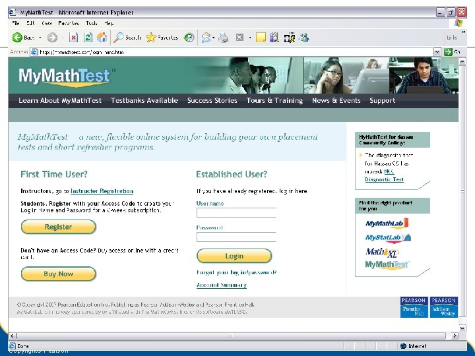Focus the Username input field

236,212
